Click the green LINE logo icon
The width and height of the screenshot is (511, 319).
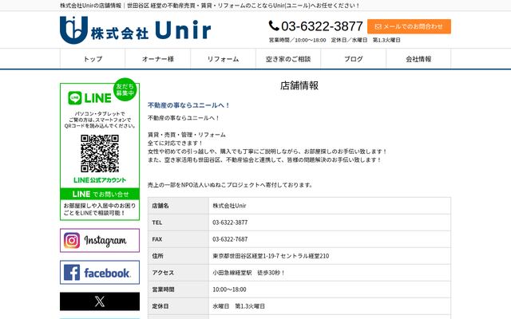[x=74, y=98]
